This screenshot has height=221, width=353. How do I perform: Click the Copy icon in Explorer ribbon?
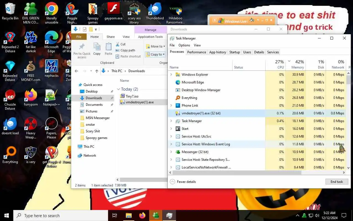pyautogui.click(x=97, y=49)
